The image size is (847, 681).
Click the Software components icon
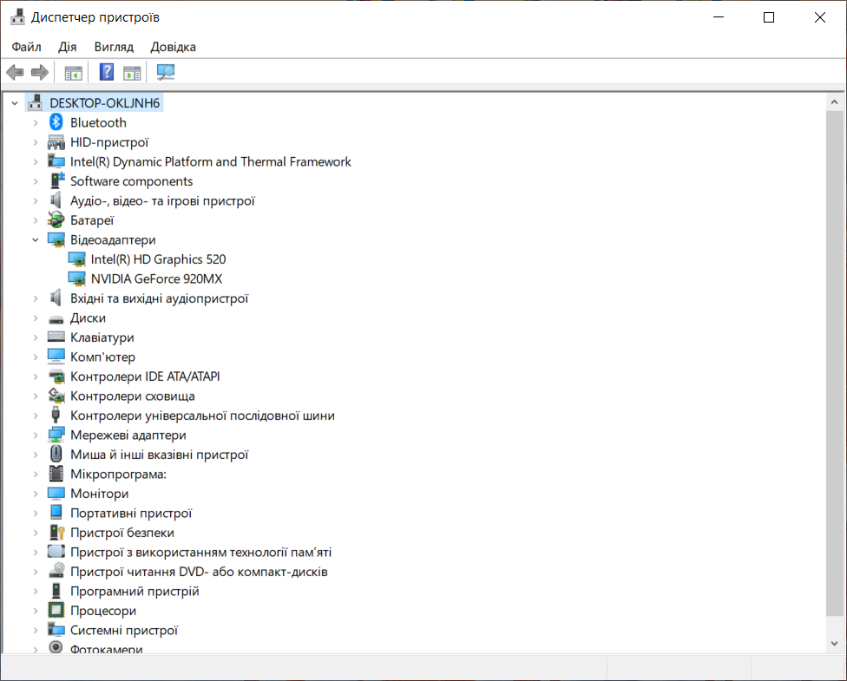point(56,181)
